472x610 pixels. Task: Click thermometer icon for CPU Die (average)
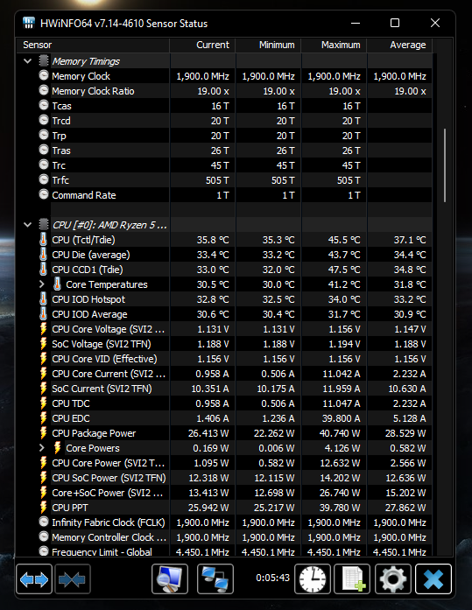pos(44,255)
